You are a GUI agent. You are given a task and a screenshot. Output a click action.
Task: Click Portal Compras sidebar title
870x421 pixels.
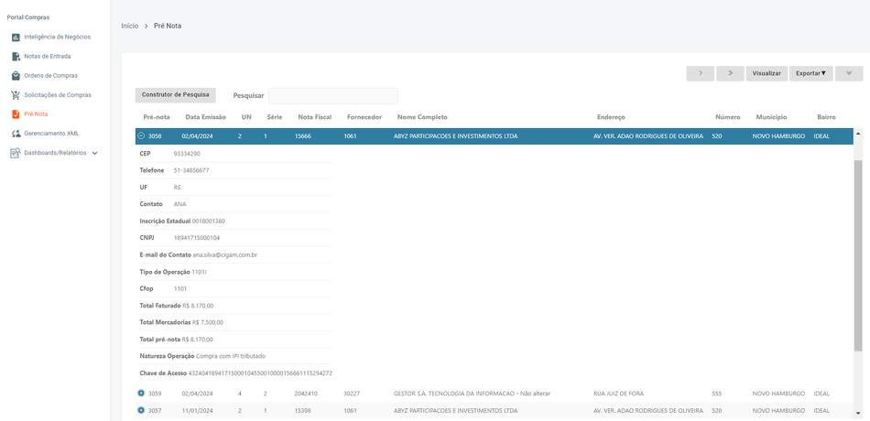point(28,17)
